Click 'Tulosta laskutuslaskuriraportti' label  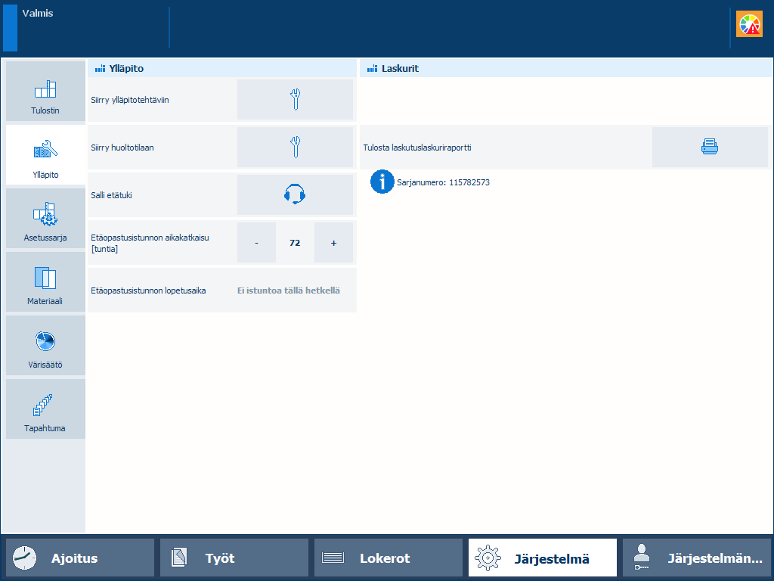417,148
